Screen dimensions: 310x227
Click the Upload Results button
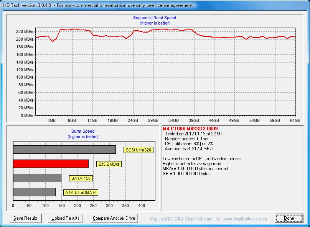click(x=65, y=218)
